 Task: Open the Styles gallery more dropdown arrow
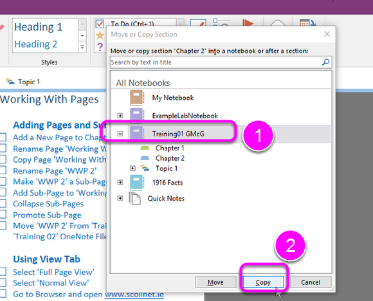(82, 47)
